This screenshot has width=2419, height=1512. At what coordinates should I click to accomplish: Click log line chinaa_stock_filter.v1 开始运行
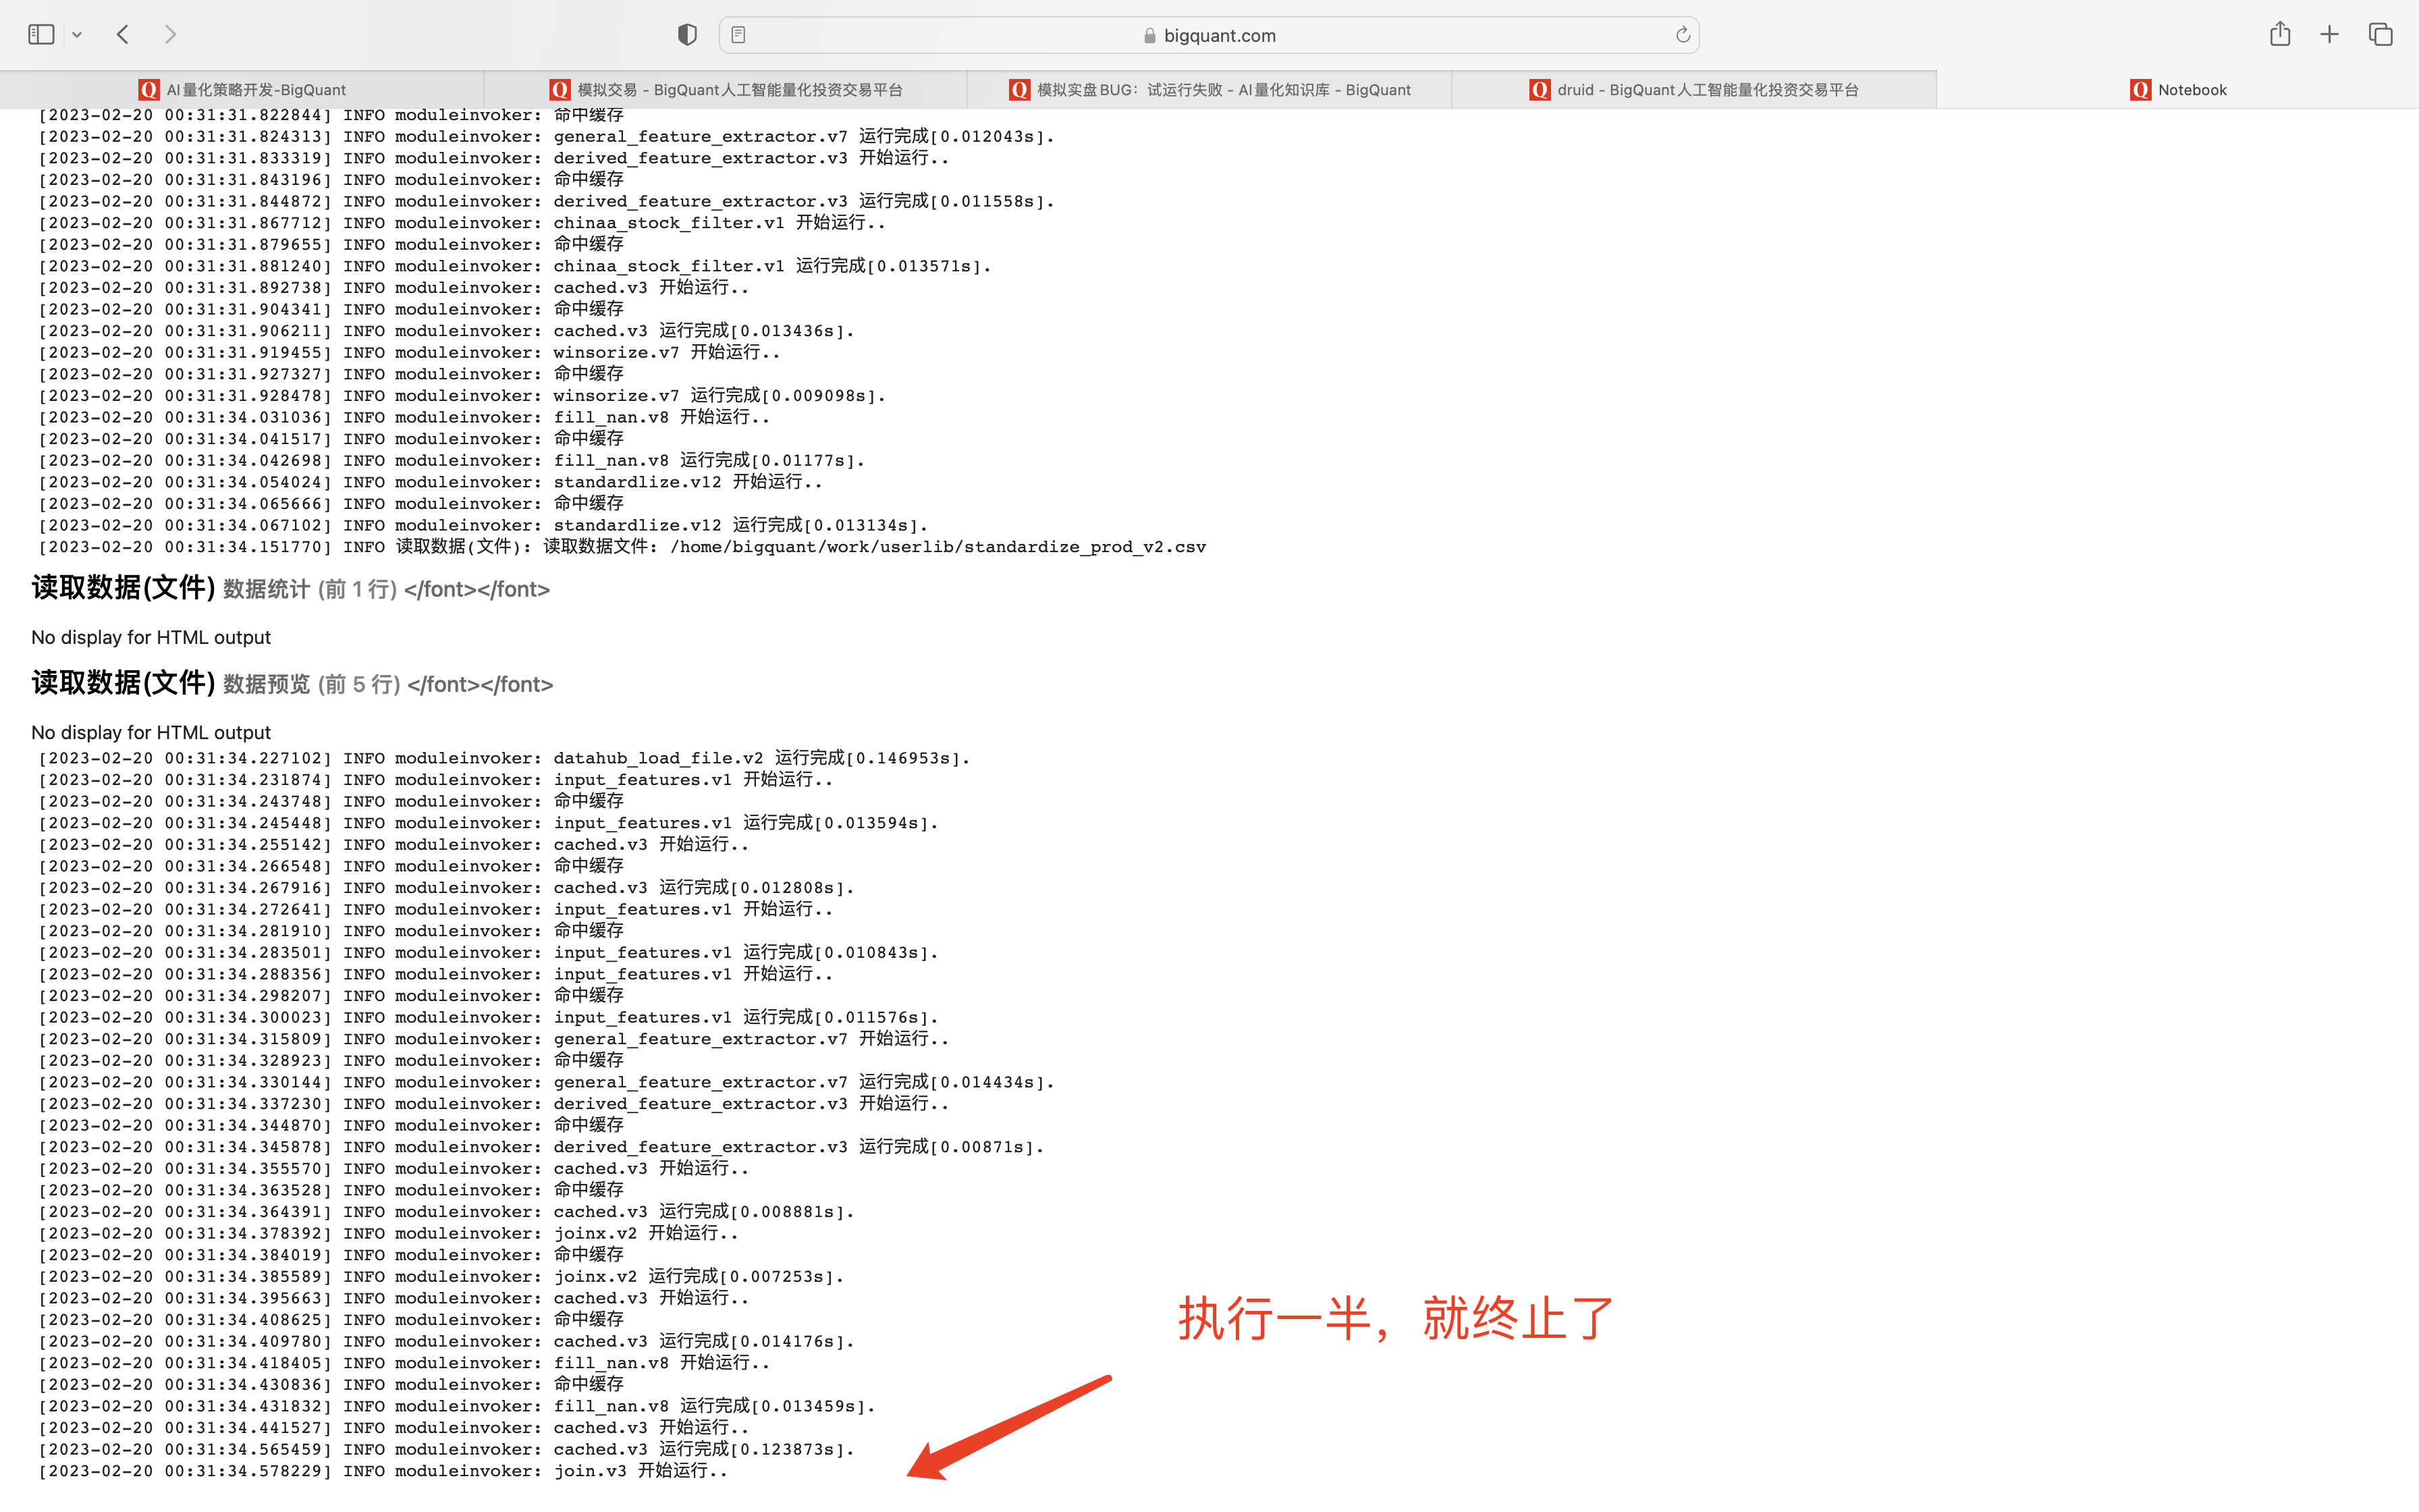(x=462, y=223)
